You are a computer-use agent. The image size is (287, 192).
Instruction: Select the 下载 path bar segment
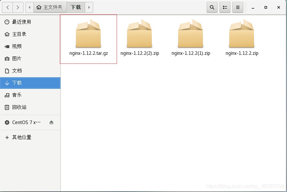click(x=76, y=7)
